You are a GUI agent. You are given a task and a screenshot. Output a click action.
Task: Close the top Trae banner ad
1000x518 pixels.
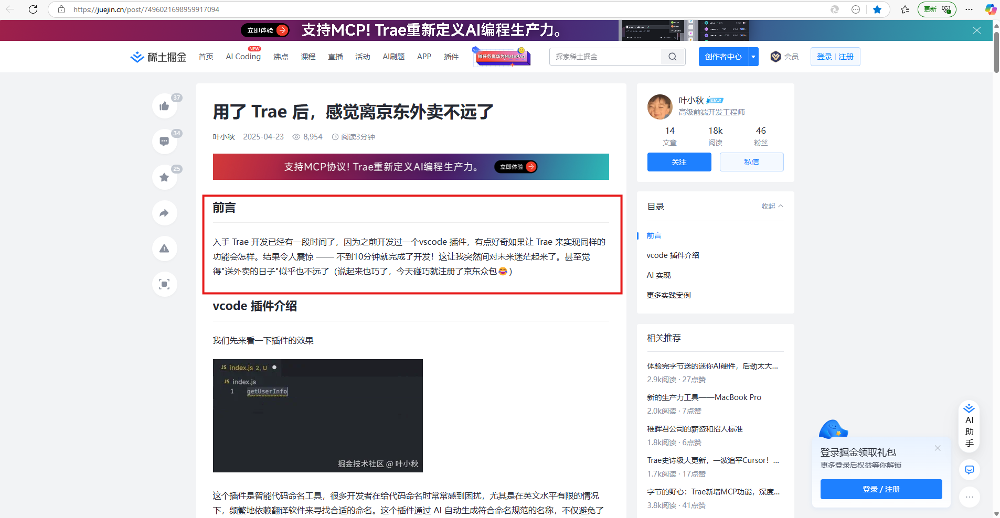(x=977, y=30)
